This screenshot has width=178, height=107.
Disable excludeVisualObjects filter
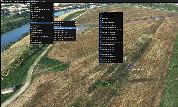[x=101, y=57]
